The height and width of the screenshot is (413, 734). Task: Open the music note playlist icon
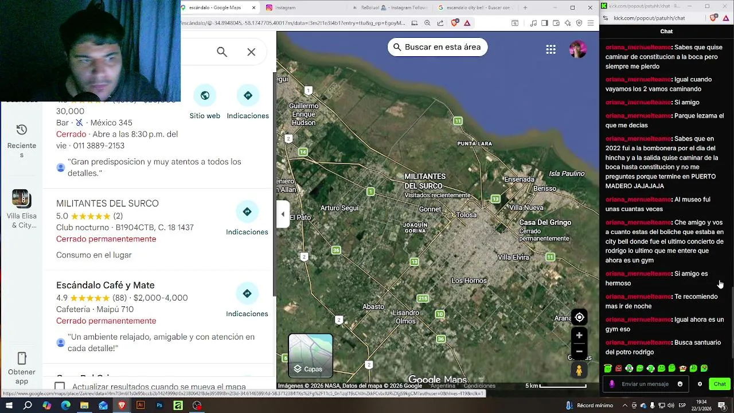pos(533,23)
